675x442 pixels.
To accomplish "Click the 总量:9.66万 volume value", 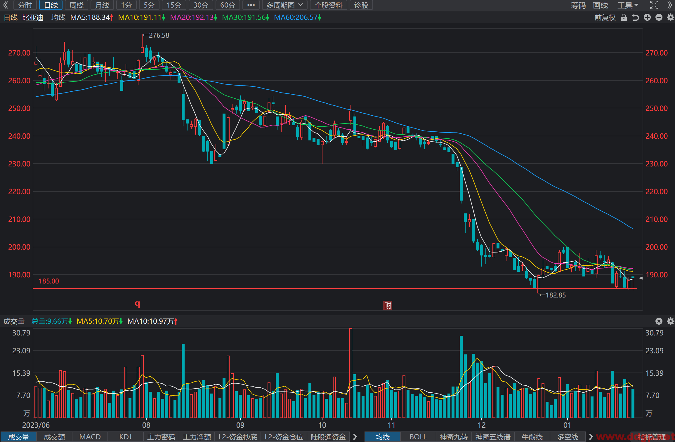I will coord(52,321).
